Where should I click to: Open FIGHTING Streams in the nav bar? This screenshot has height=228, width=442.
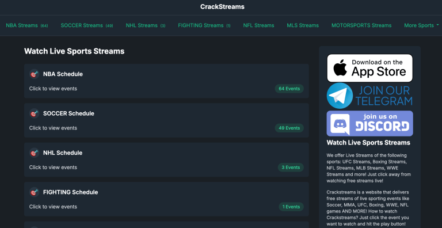pos(204,25)
